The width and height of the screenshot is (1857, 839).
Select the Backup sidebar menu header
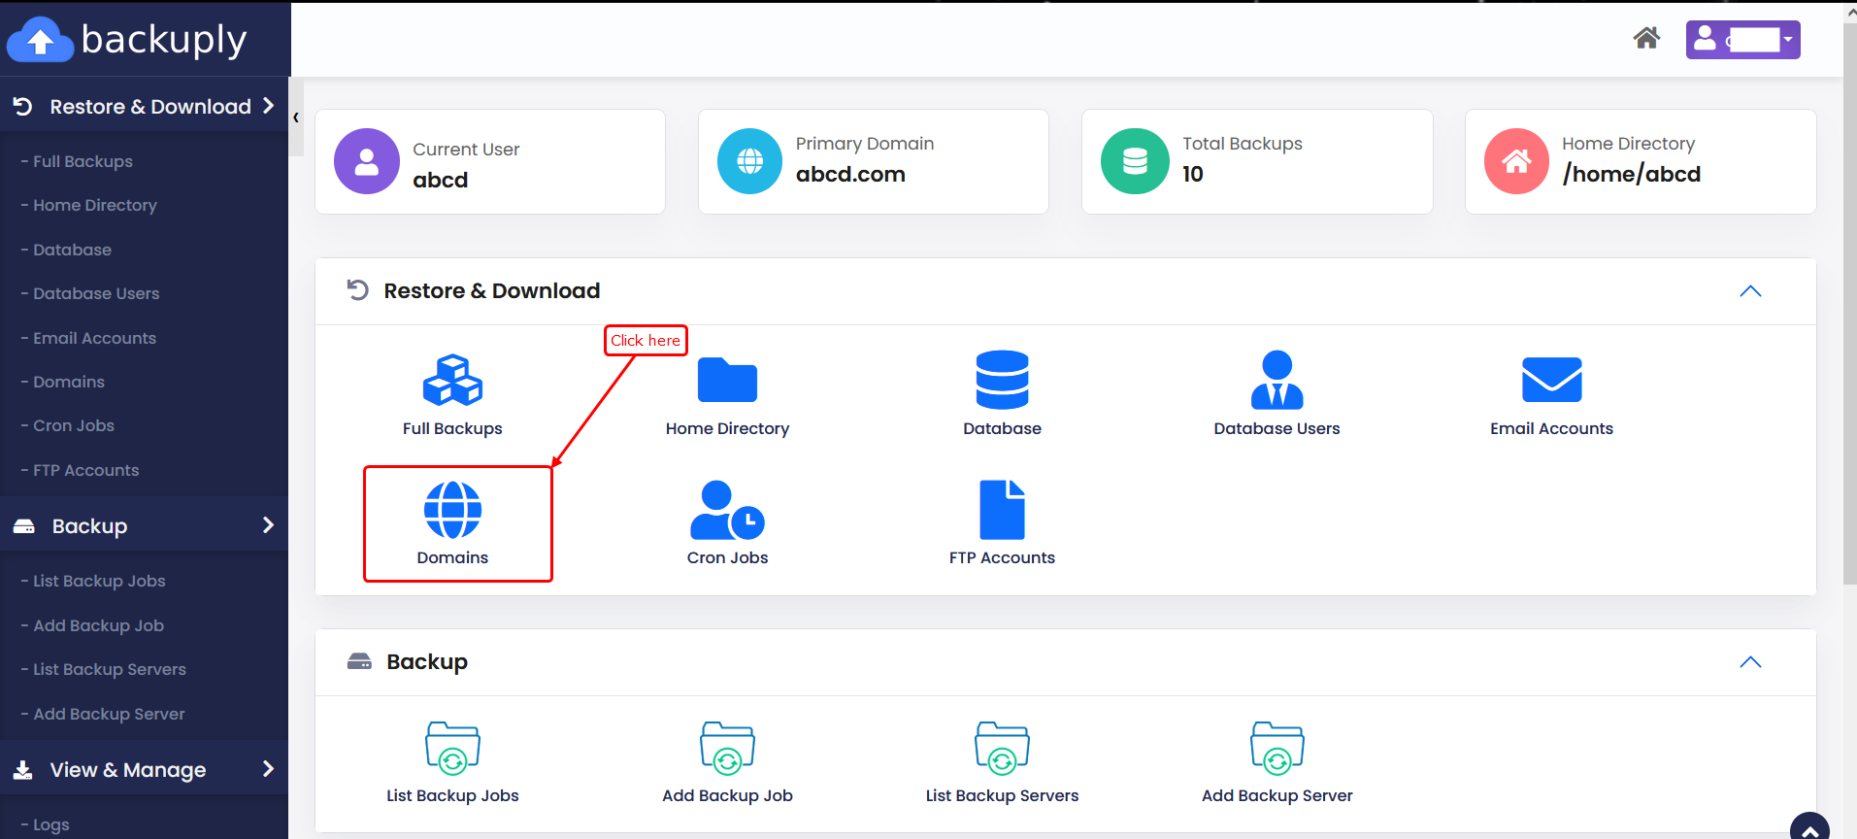click(144, 526)
